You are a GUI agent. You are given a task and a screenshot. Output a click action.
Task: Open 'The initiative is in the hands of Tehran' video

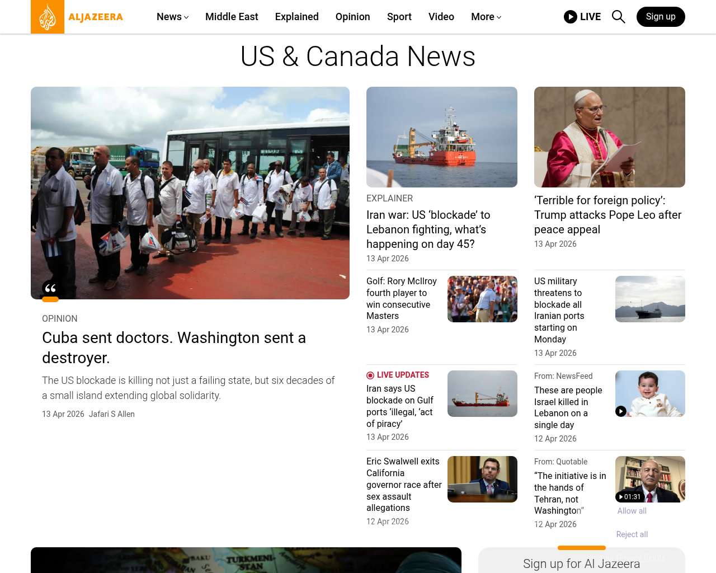pos(570,494)
